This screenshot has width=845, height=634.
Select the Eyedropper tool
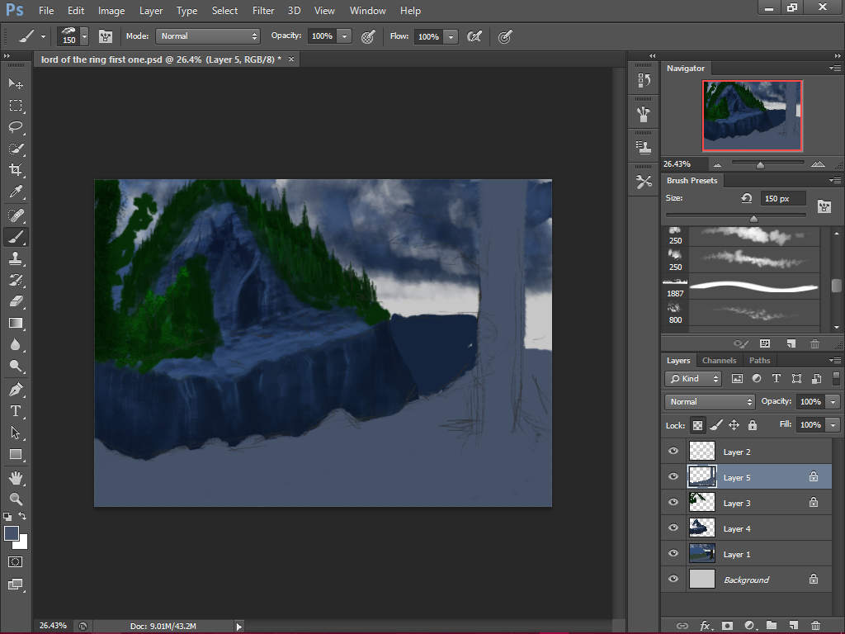click(16, 192)
